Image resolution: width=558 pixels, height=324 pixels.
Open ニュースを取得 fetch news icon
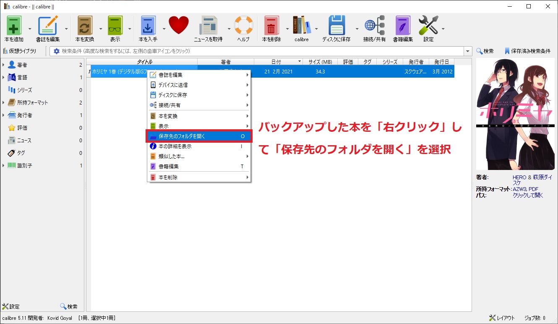(x=208, y=26)
